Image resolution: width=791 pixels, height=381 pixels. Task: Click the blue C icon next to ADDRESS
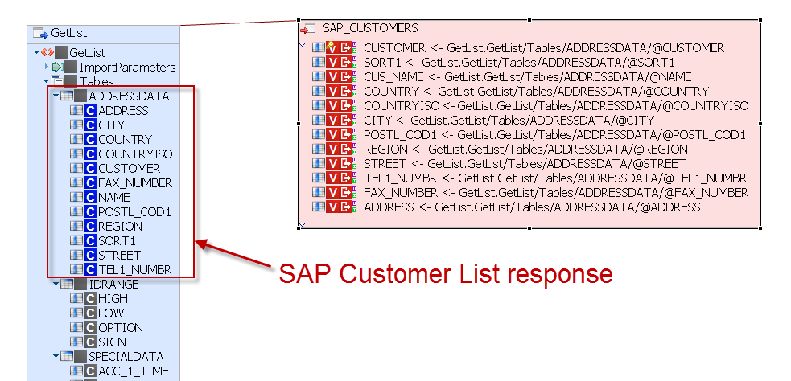point(90,110)
